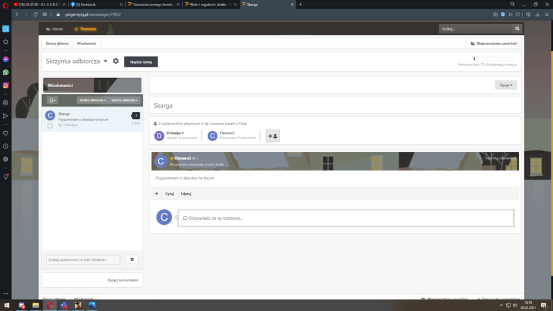Click the storage usage progress bar
The width and height of the screenshot is (553, 311).
pyautogui.click(x=495, y=59)
